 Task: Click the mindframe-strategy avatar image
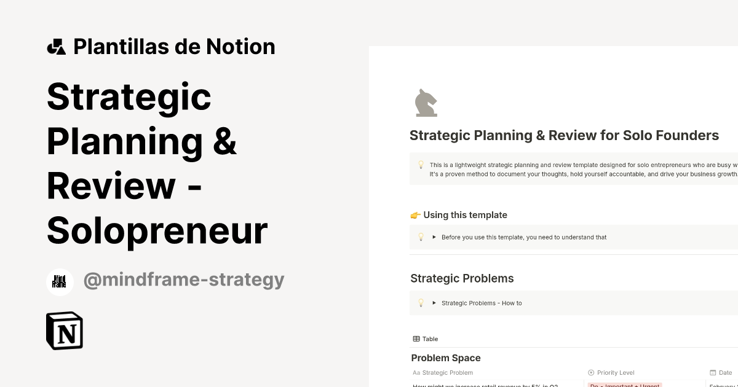pyautogui.click(x=60, y=282)
